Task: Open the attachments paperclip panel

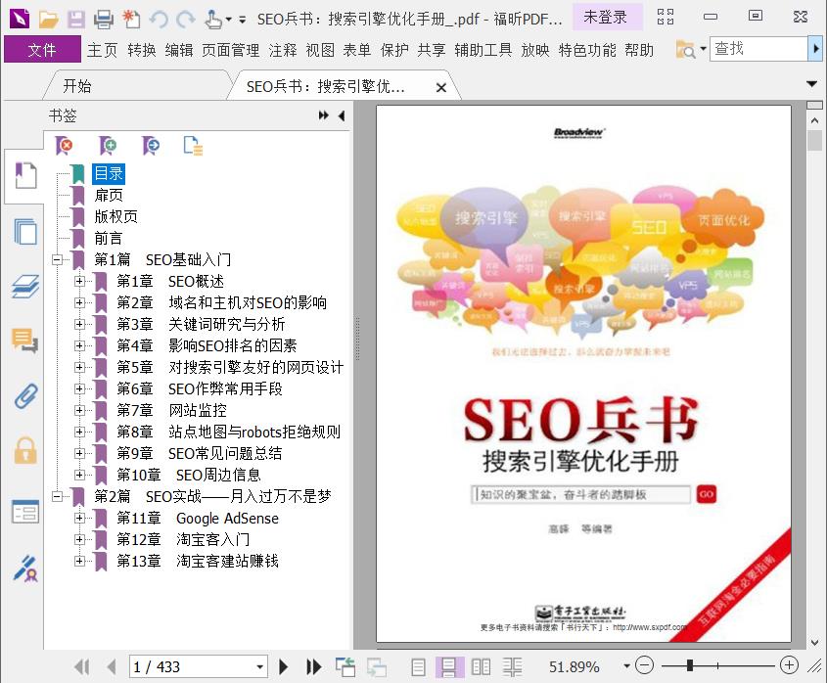Action: pyautogui.click(x=25, y=395)
